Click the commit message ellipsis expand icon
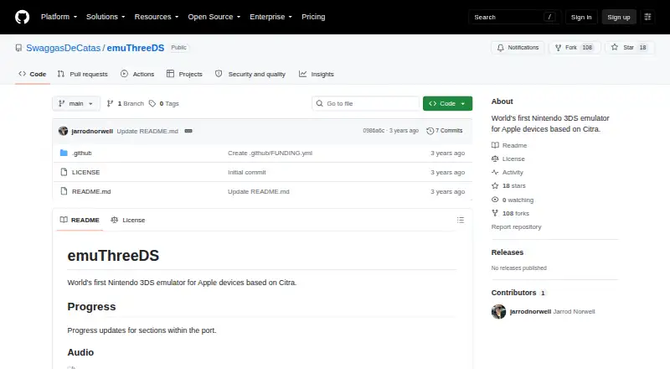 (188, 131)
